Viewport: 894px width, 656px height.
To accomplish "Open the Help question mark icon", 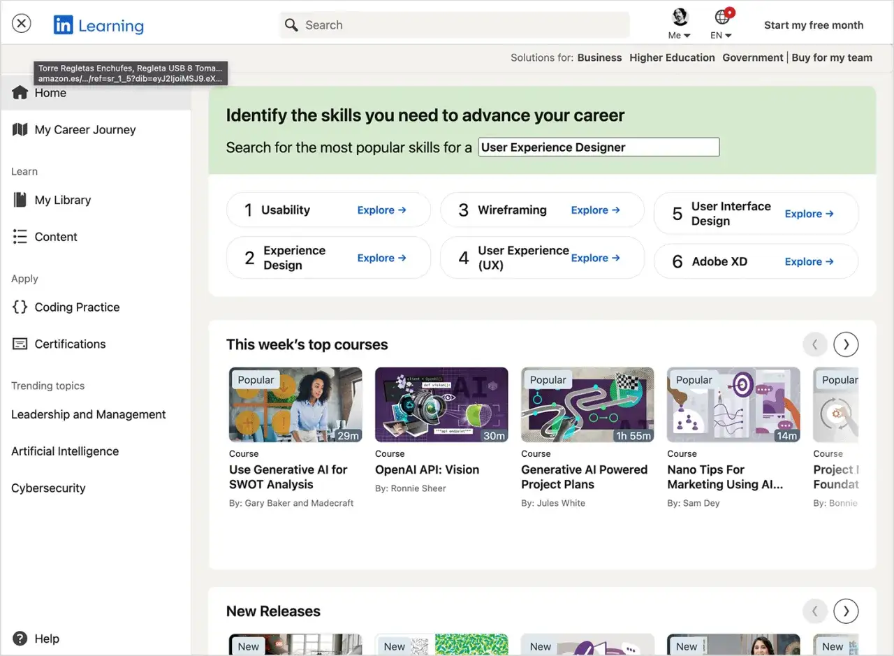I will [x=20, y=639].
